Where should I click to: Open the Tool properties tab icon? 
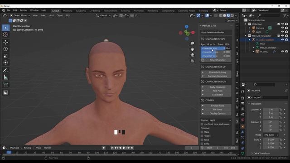pyautogui.click(x=243, y=91)
